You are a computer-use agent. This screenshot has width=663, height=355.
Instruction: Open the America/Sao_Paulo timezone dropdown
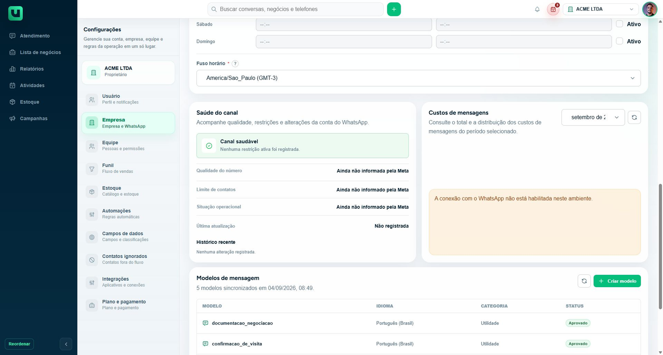click(419, 78)
